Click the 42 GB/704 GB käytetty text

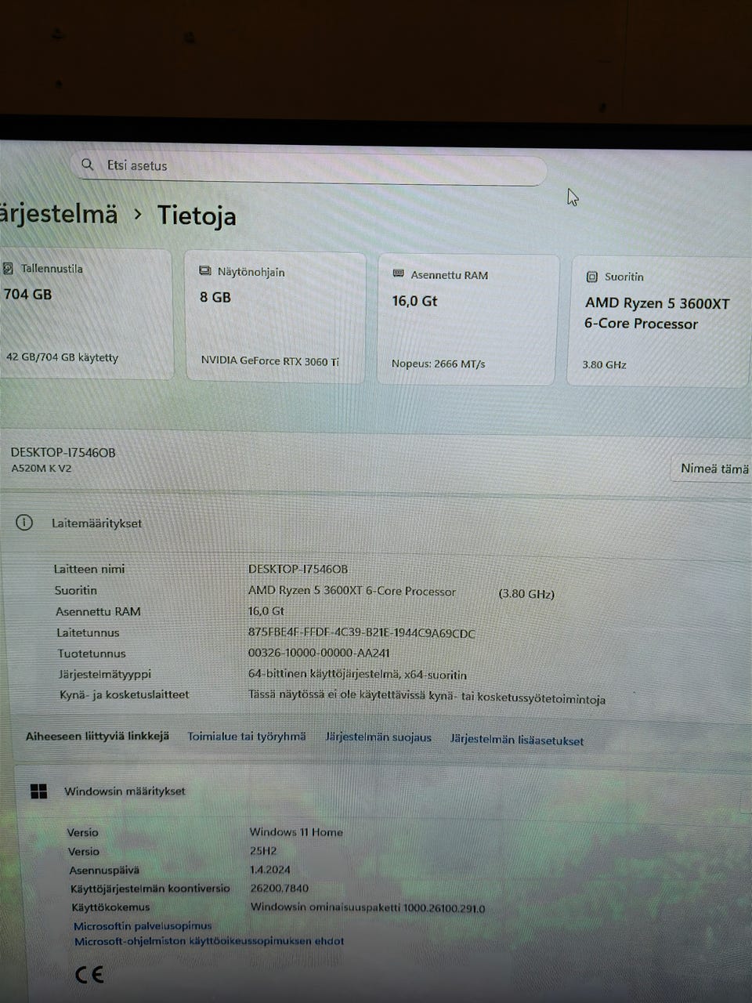point(63,357)
